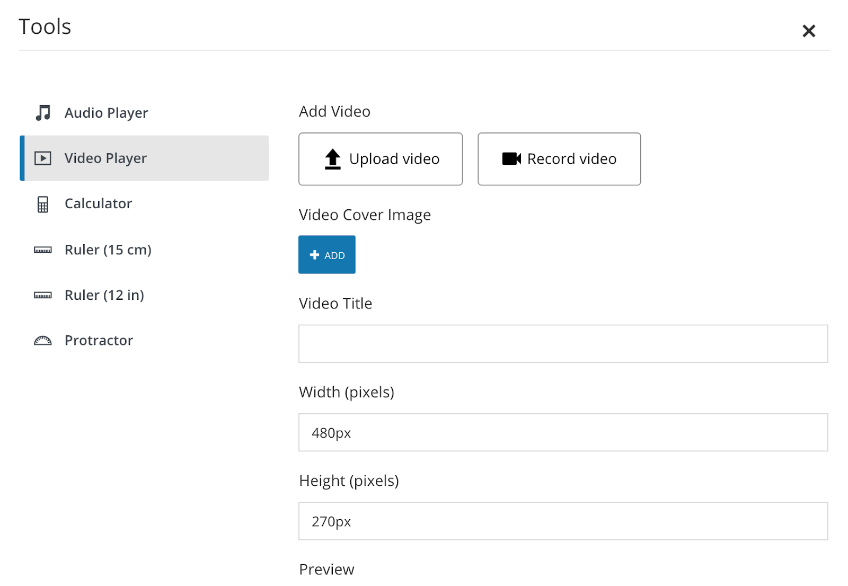The height and width of the screenshot is (586, 848).
Task: Open the Audio Player tool tab
Action: tap(106, 113)
